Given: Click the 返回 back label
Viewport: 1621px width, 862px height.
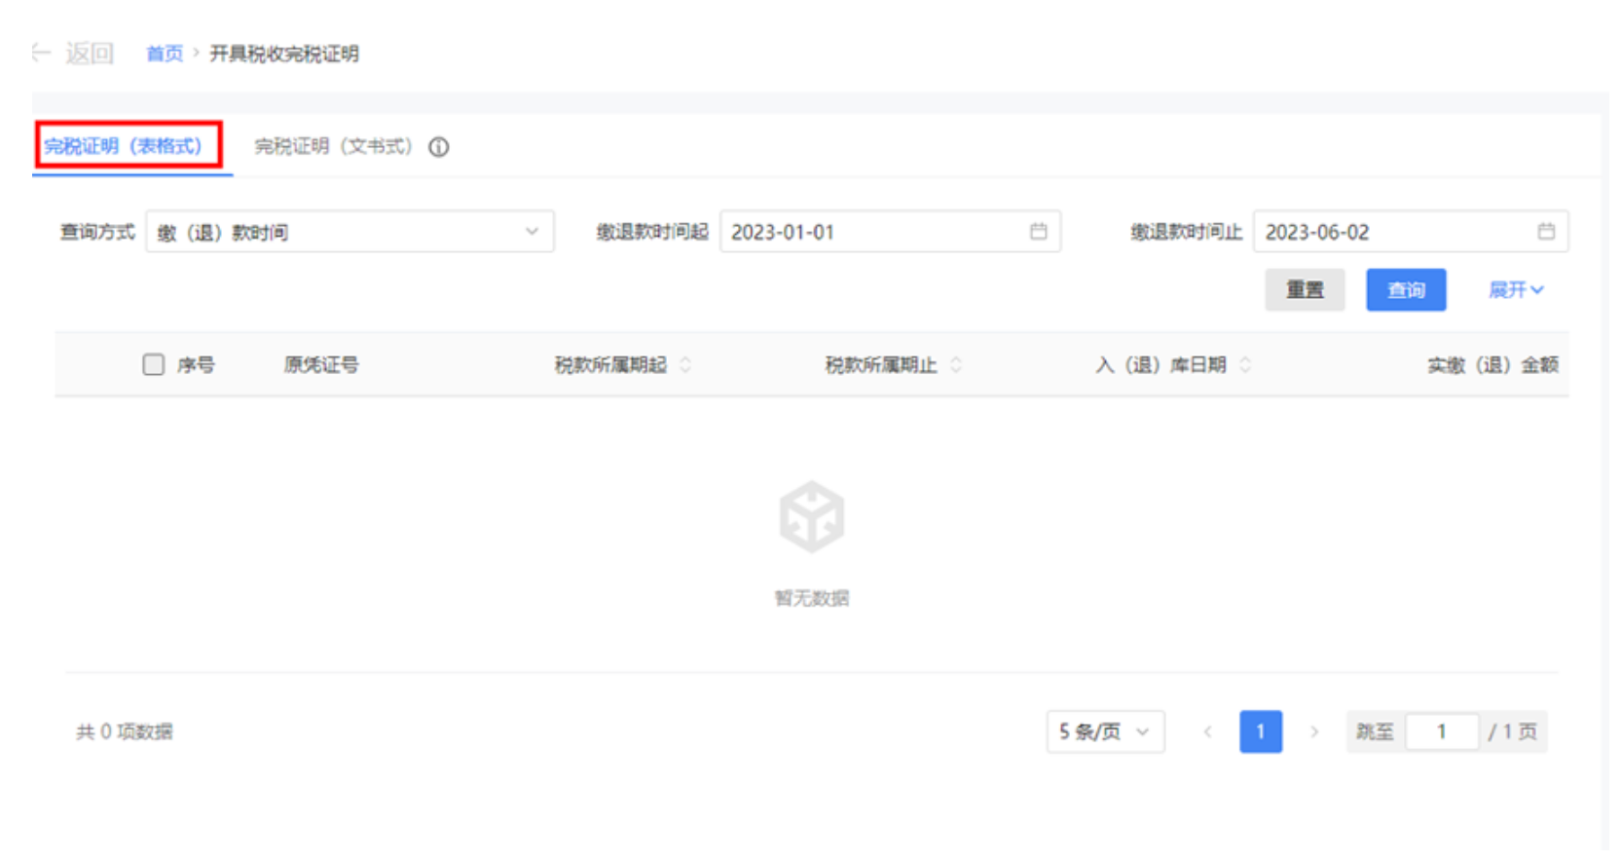Looking at the screenshot, I should [x=90, y=53].
